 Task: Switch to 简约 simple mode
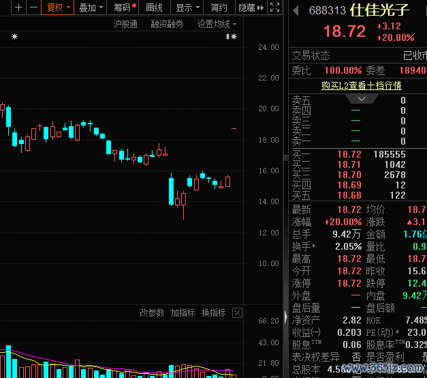[219, 8]
